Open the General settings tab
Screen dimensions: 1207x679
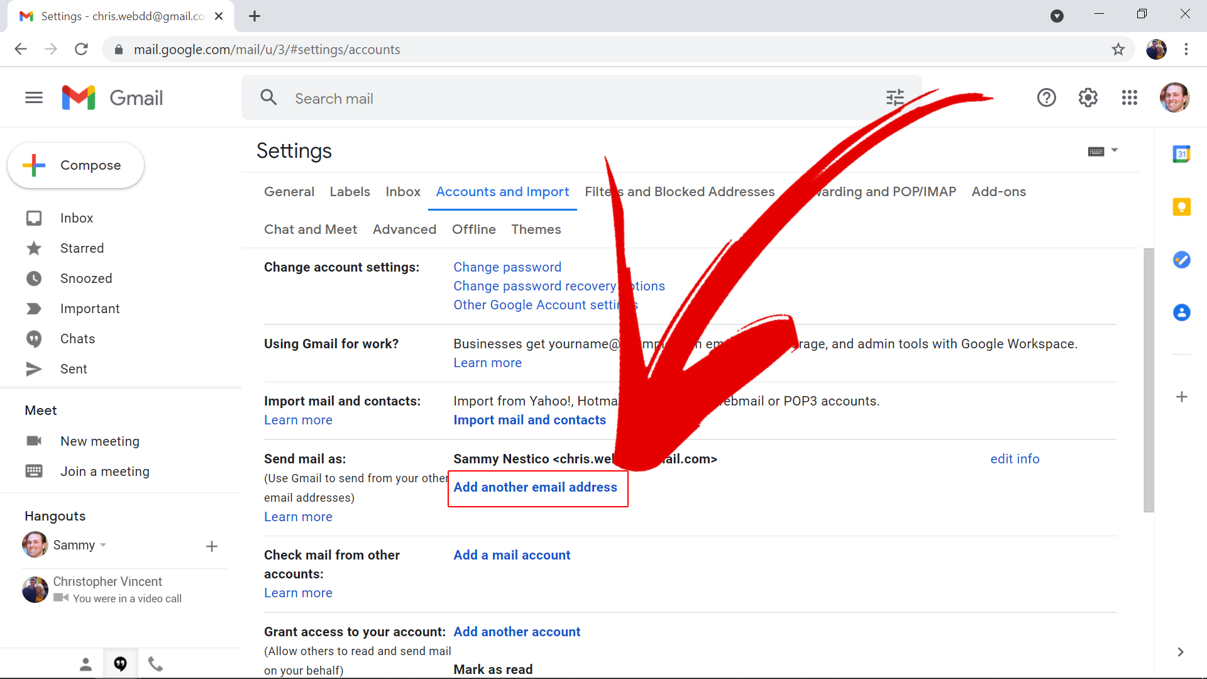289,192
